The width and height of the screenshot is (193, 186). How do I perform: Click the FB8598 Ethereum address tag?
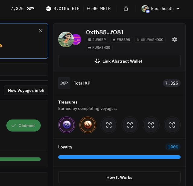click(121, 40)
